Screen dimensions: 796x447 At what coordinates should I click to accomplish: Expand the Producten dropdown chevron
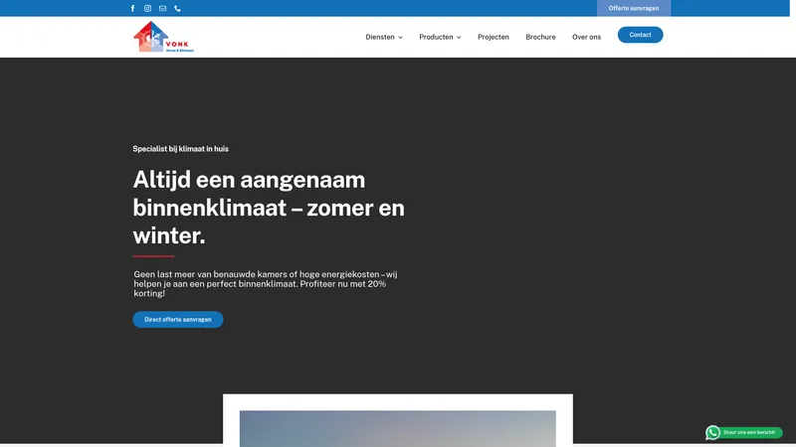click(459, 38)
